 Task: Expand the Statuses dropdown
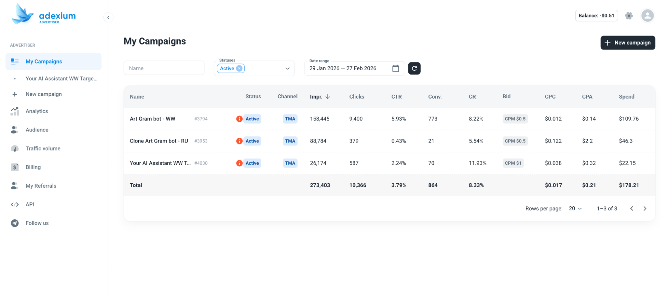tap(287, 69)
